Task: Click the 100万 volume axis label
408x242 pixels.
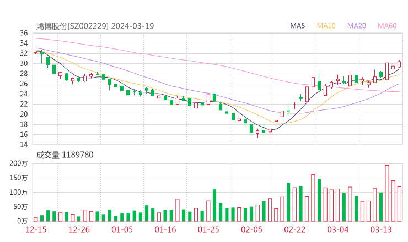Action: tap(19, 193)
